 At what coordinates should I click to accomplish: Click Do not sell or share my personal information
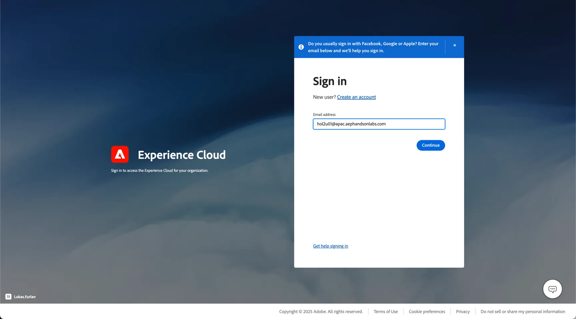coord(523,312)
